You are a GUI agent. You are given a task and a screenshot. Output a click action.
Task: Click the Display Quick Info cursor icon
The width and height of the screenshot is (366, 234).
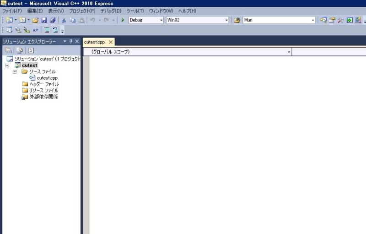click(x=27, y=30)
